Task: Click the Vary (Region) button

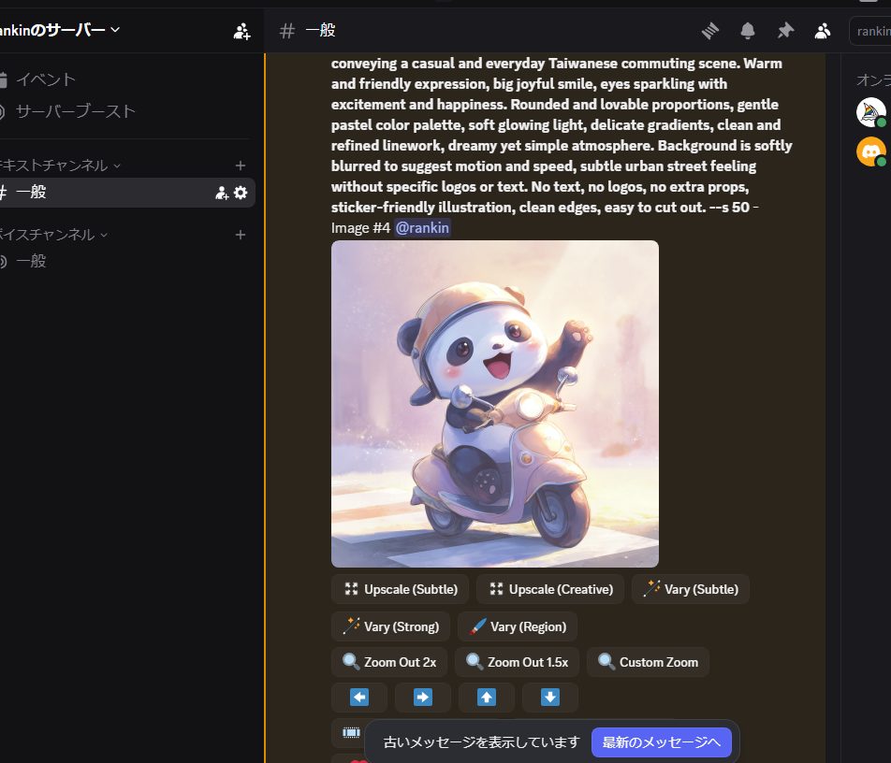Action: pos(518,626)
